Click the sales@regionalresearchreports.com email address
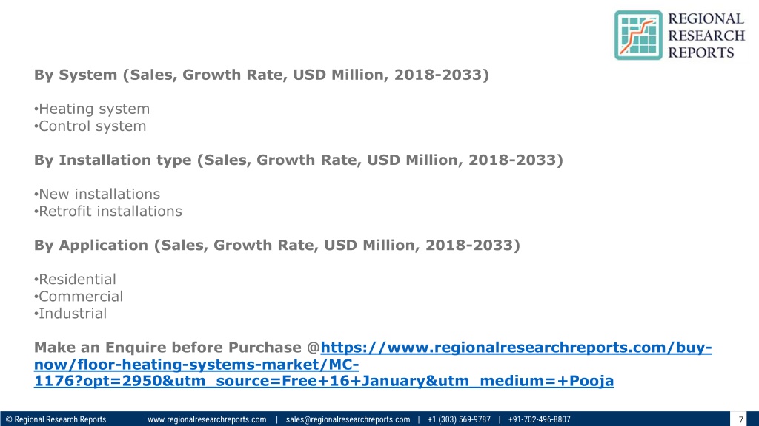The image size is (759, 426). 348,419
